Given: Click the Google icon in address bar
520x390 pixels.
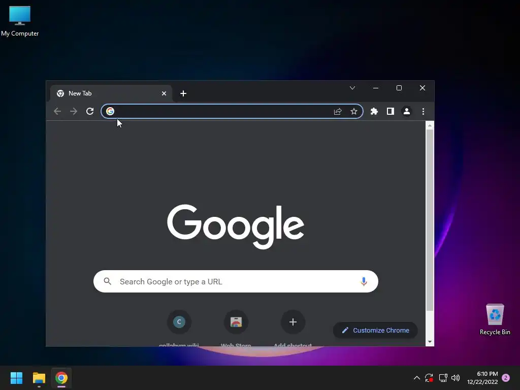Looking at the screenshot, I should [110, 111].
